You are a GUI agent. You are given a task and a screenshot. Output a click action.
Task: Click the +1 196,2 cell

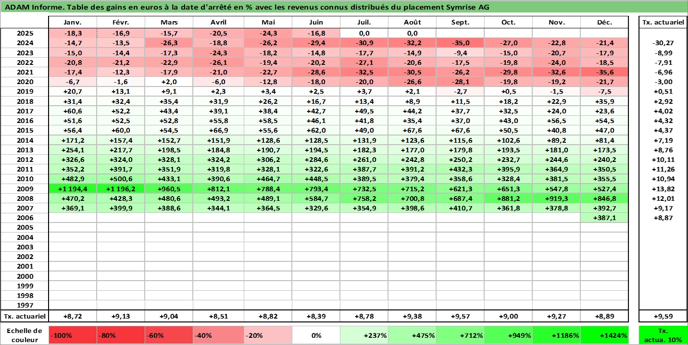pyautogui.click(x=121, y=188)
